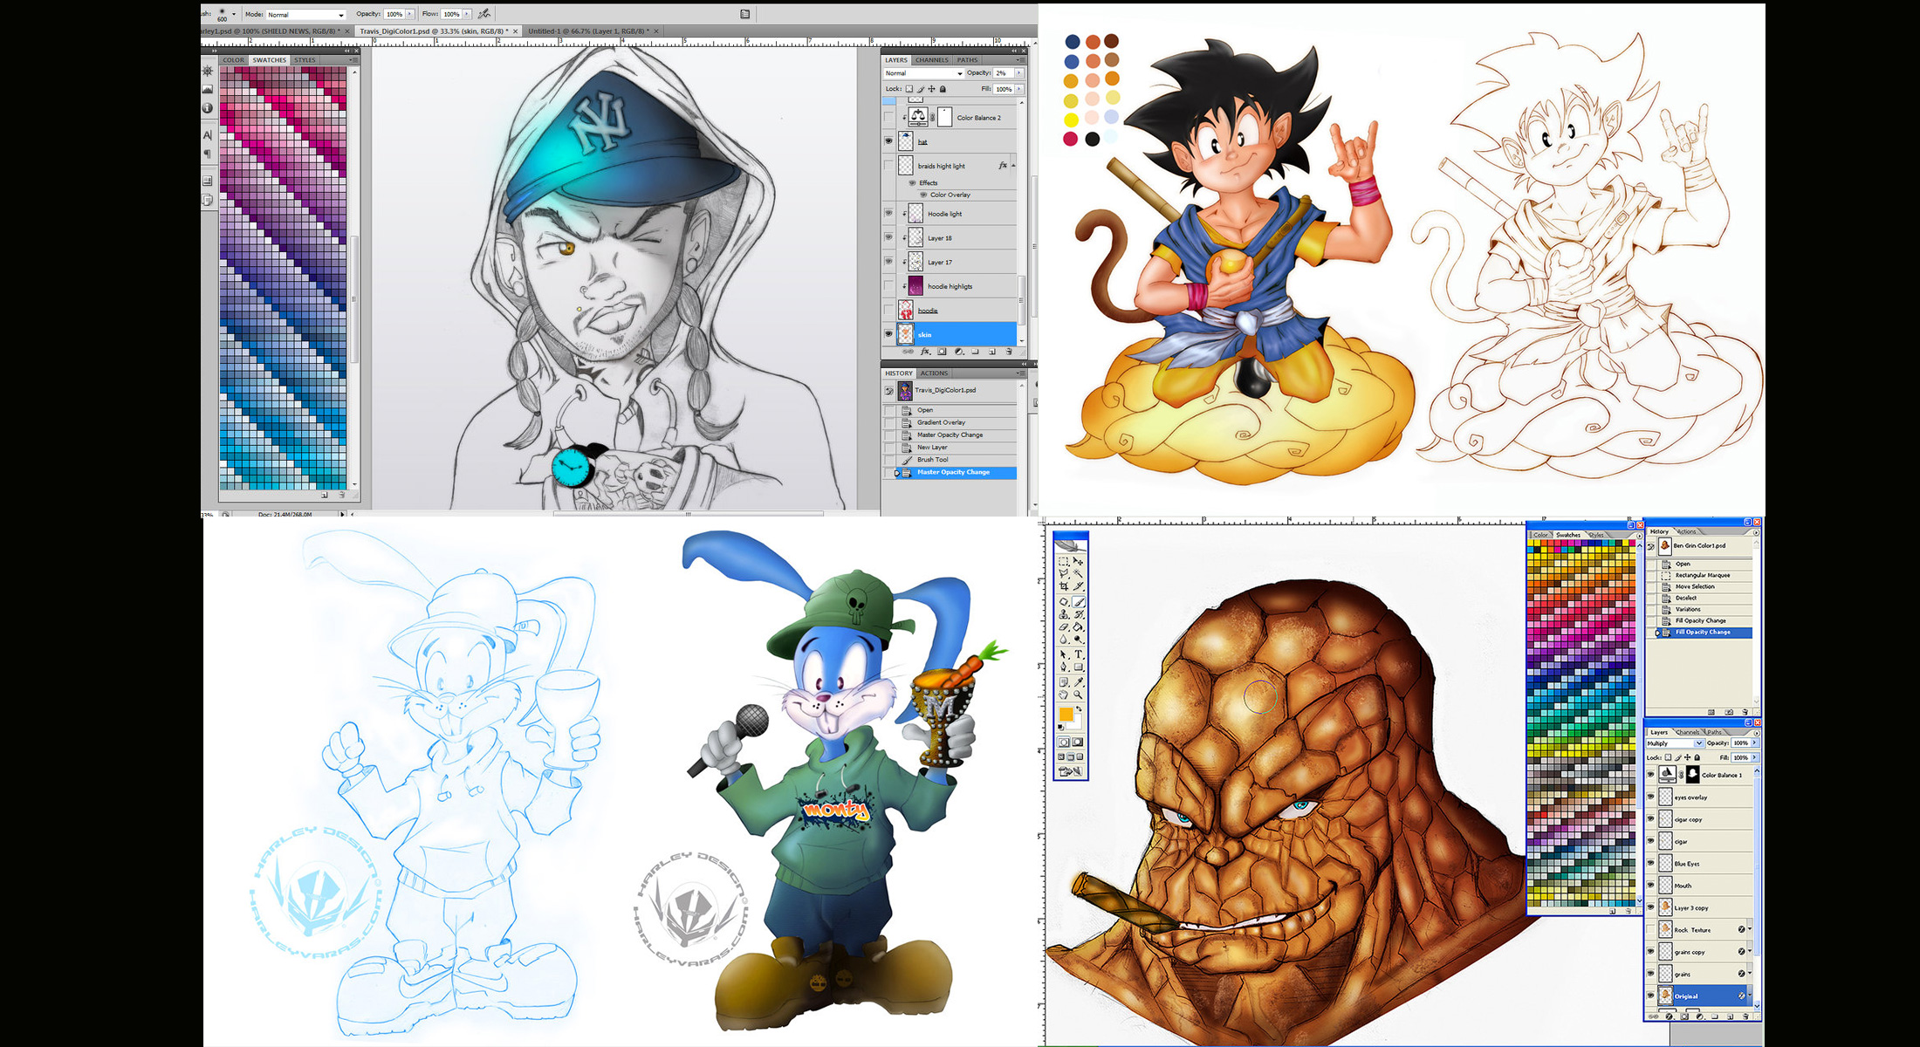Create snapshot with camera icon in Ben Grim History panel
Viewport: 1920px width, 1047px height.
pos(1729,712)
